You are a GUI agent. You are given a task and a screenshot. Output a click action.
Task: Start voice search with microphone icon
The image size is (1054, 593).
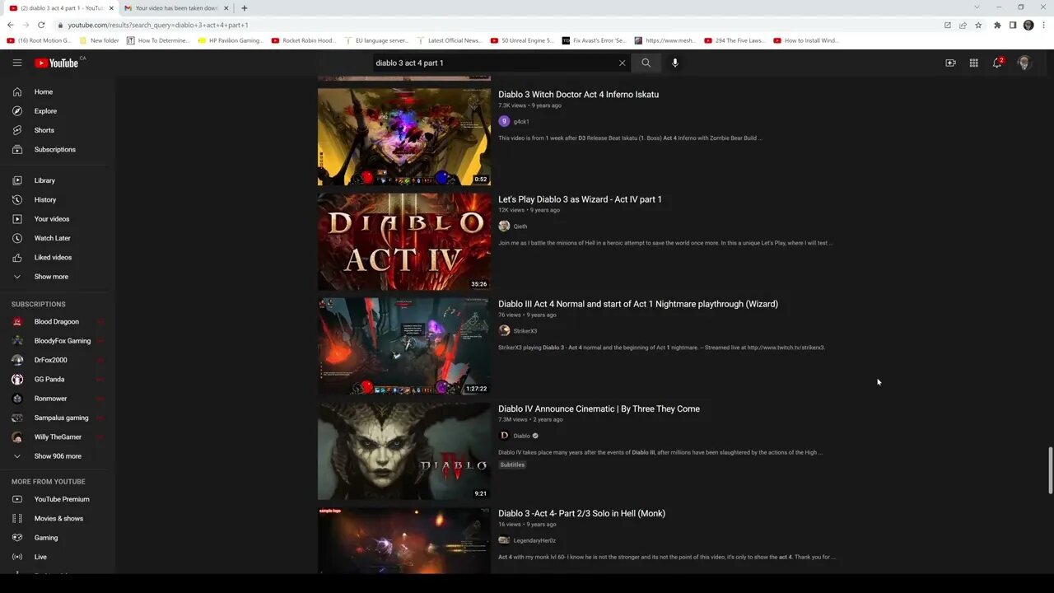[675, 63]
